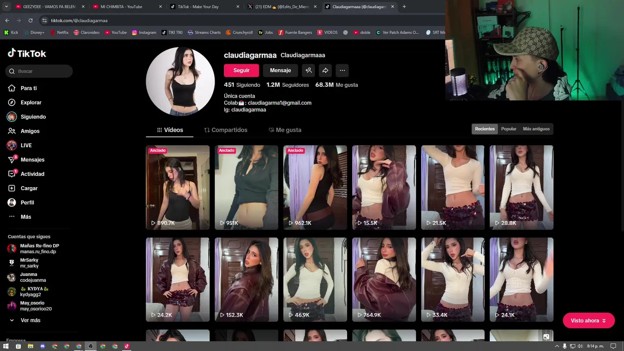
Task: Open the 1.2M Seguidores list
Action: coord(288,85)
